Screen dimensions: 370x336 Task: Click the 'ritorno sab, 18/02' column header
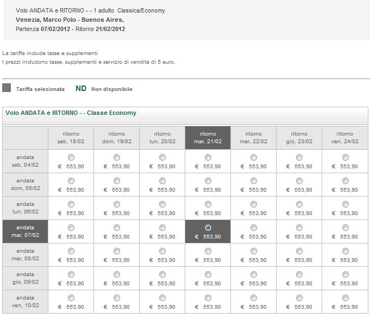(71, 138)
